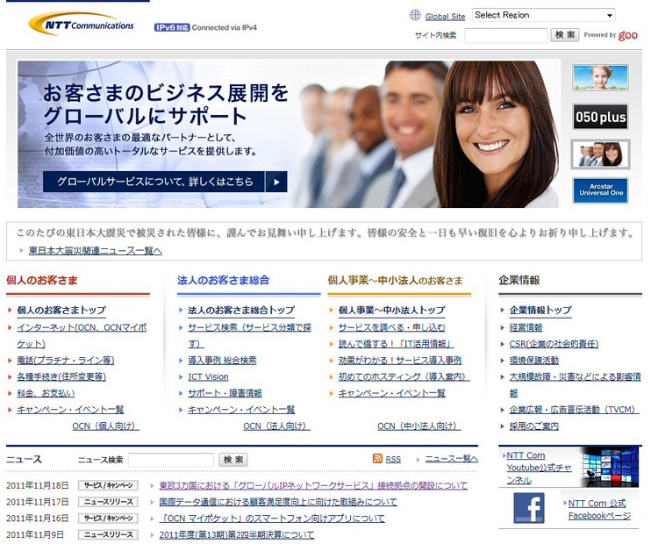Click the goo logo
Image resolution: width=658 pixels, height=544 pixels.
pos(627,35)
